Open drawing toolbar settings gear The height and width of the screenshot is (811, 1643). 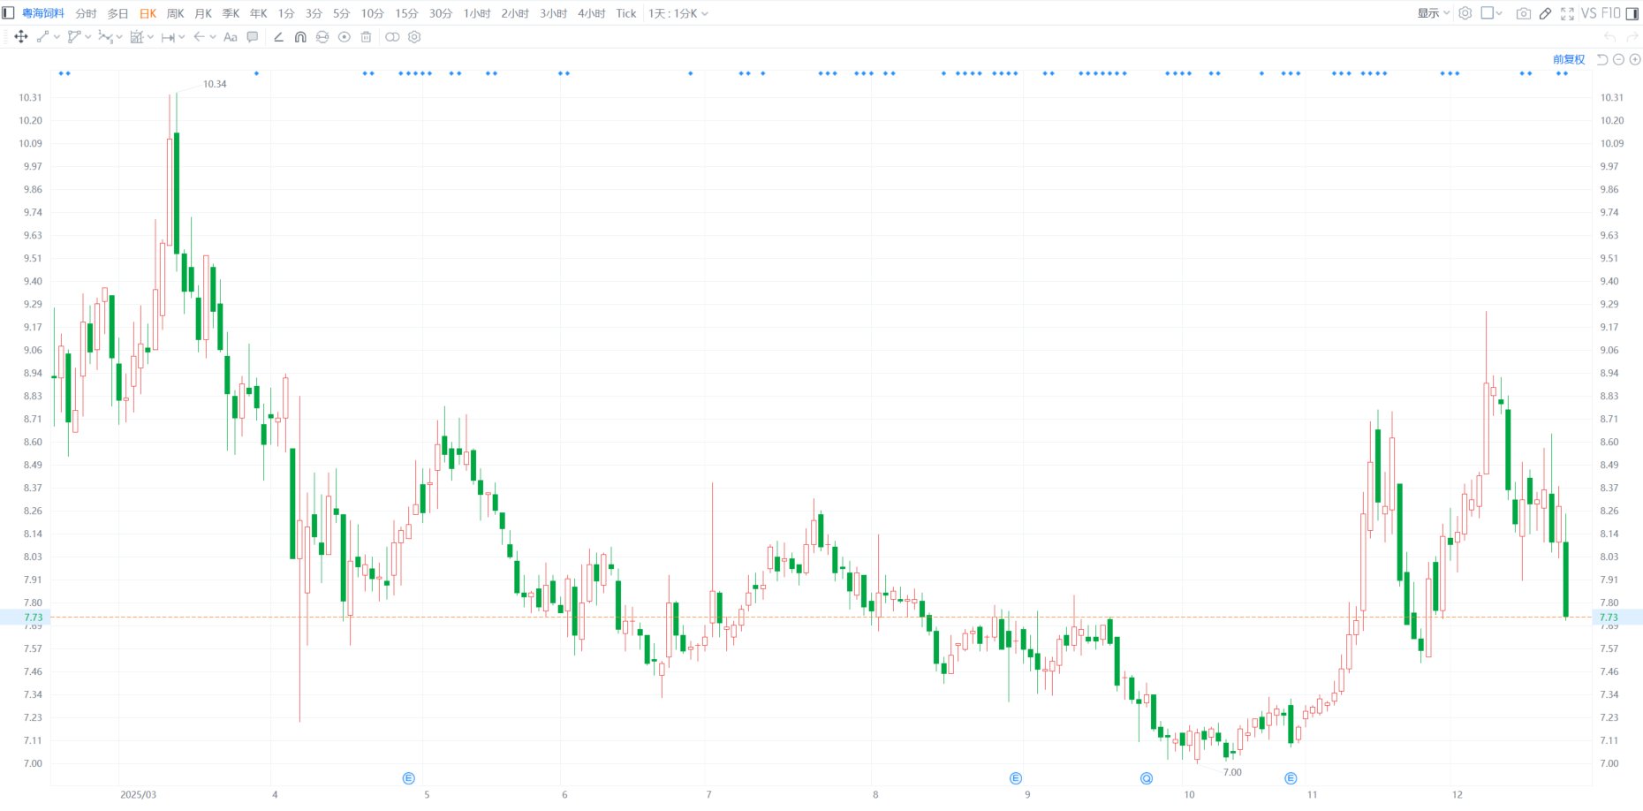414,37
